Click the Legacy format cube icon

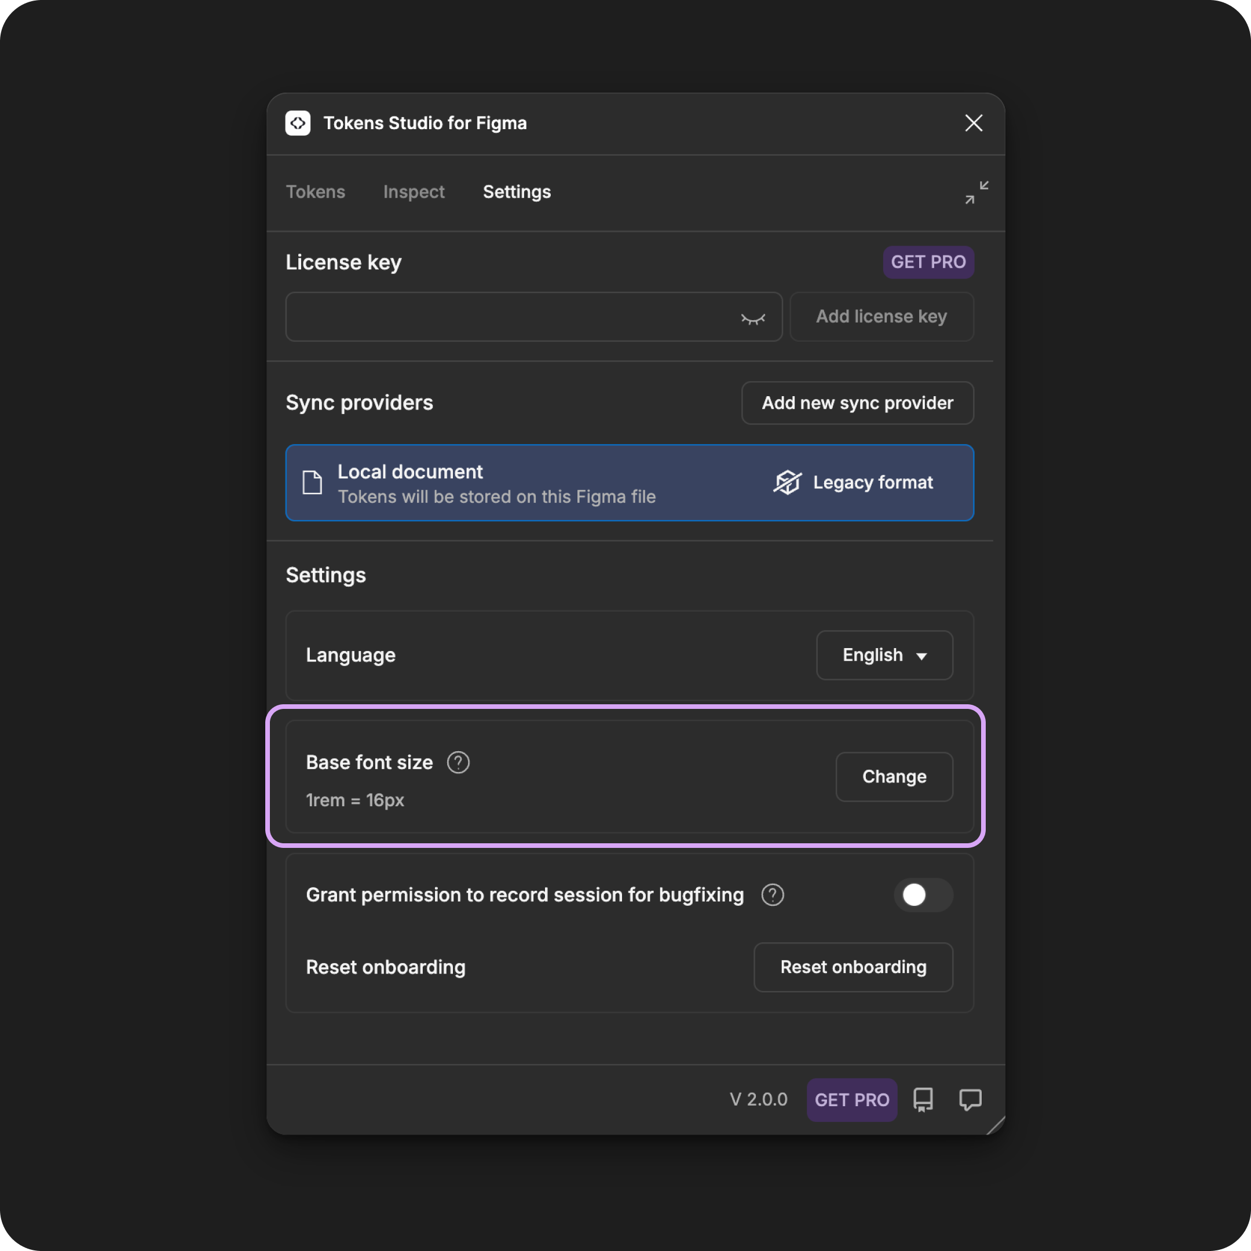tap(788, 482)
